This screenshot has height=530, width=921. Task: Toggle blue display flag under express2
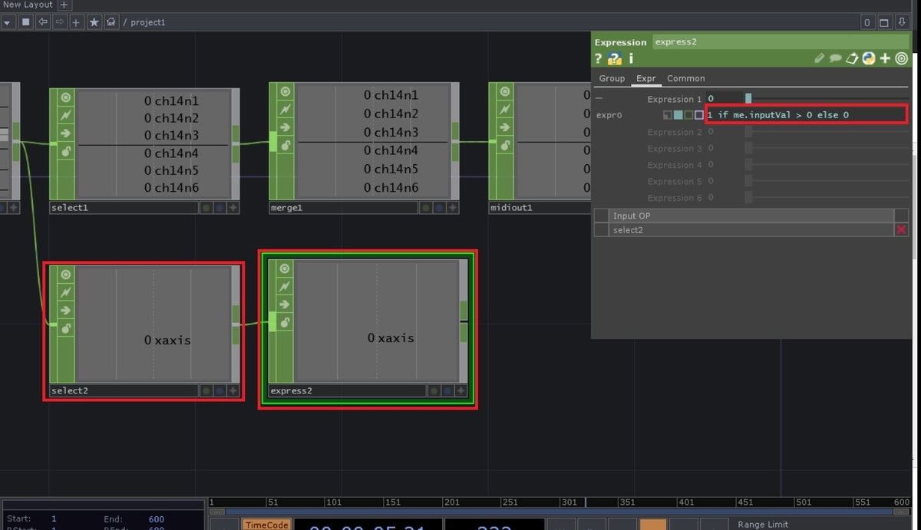pos(447,390)
